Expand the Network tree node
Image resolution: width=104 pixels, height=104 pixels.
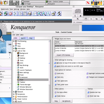[x=14, y=92]
